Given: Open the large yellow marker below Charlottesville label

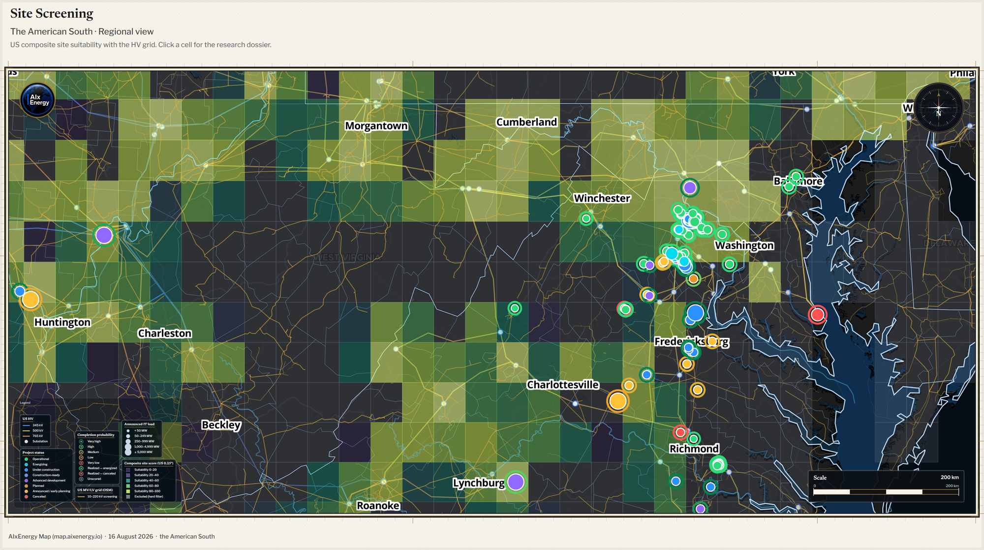Looking at the screenshot, I should pyautogui.click(x=617, y=401).
